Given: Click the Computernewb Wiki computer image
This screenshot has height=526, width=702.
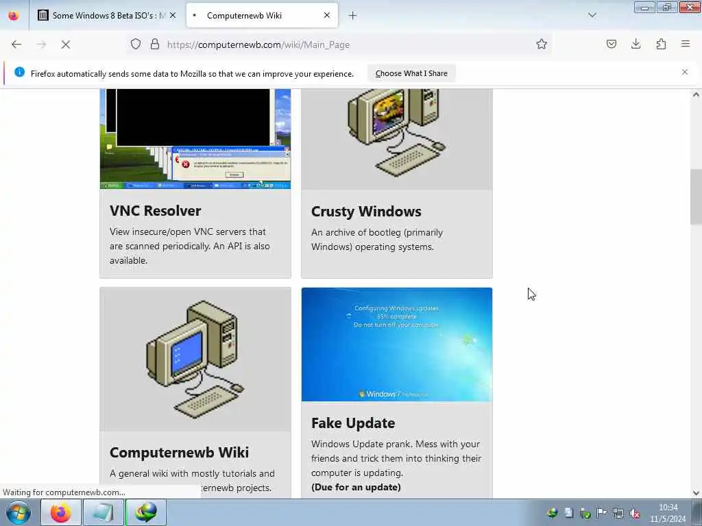Looking at the screenshot, I should point(195,360).
